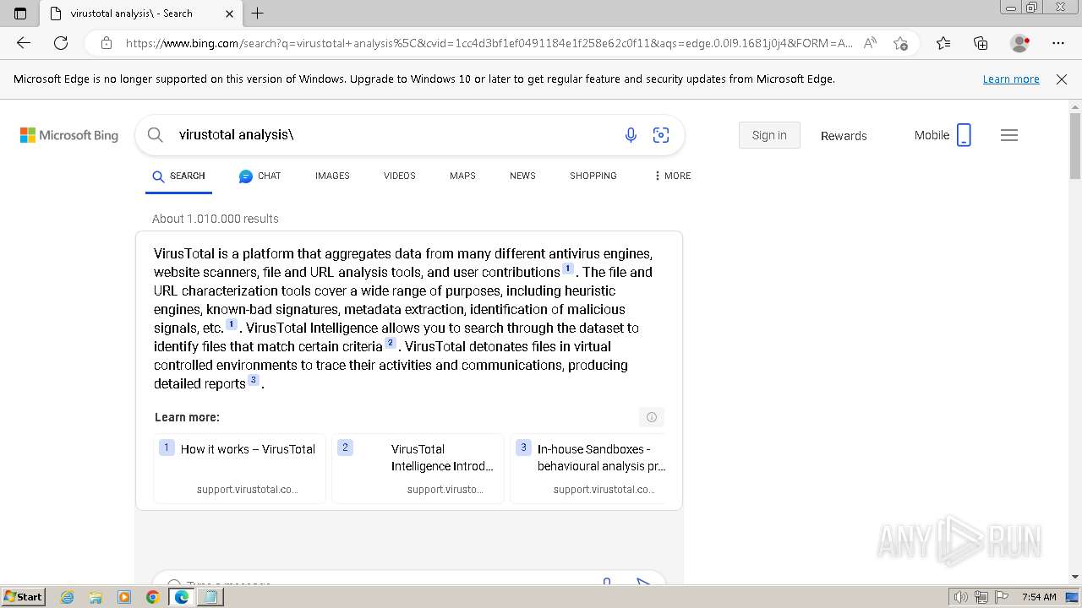This screenshot has height=608, width=1082.
Task: Open the Collections icon
Action: (x=981, y=43)
